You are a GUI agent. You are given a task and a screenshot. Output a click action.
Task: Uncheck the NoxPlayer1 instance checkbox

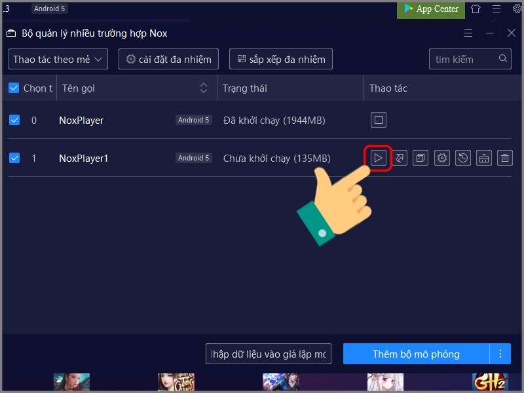point(14,158)
